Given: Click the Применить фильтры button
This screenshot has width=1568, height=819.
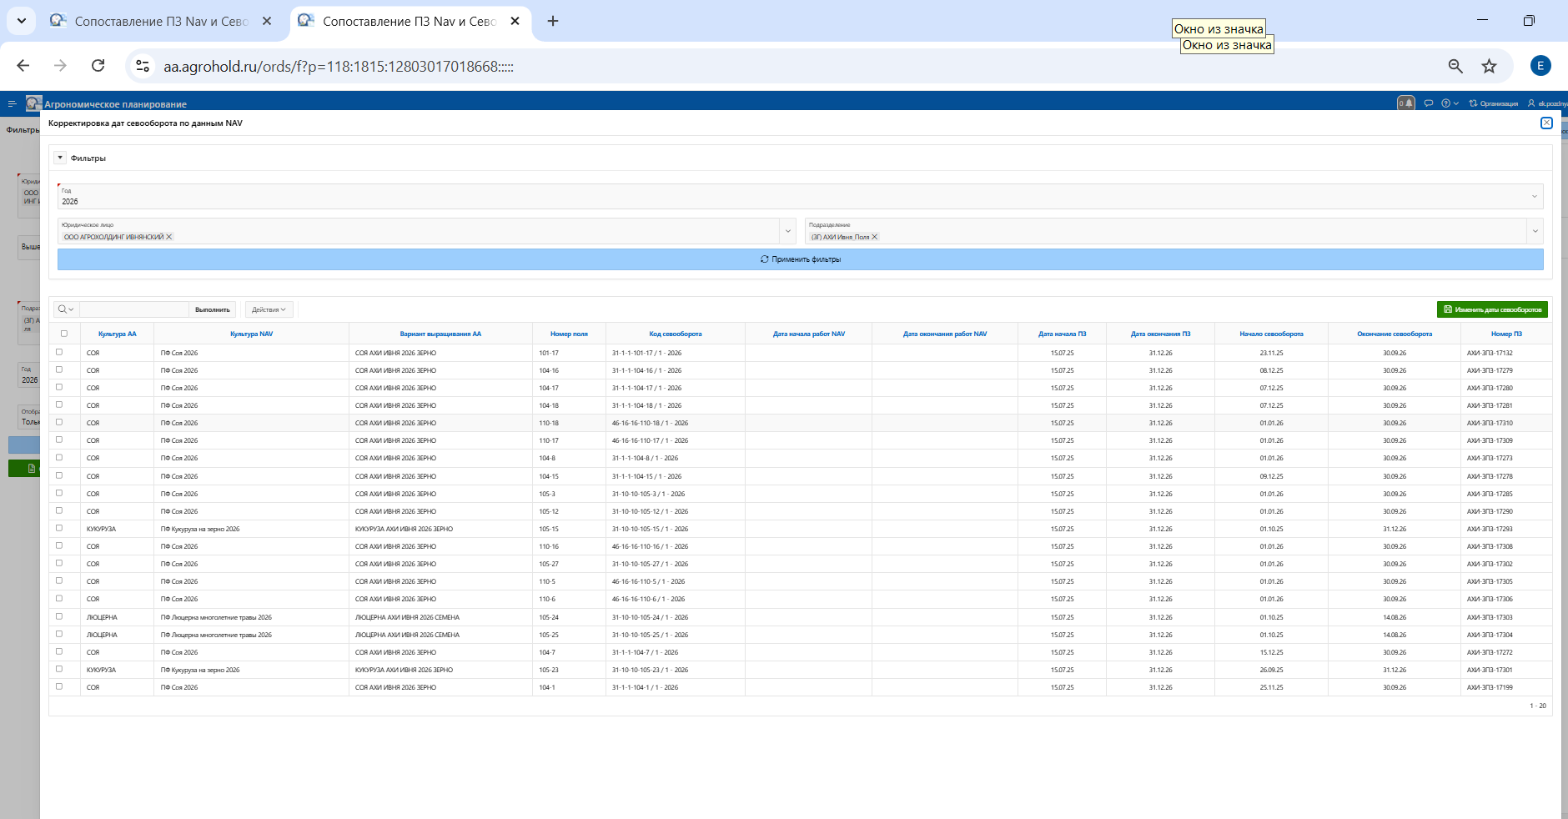Looking at the screenshot, I should tap(800, 259).
